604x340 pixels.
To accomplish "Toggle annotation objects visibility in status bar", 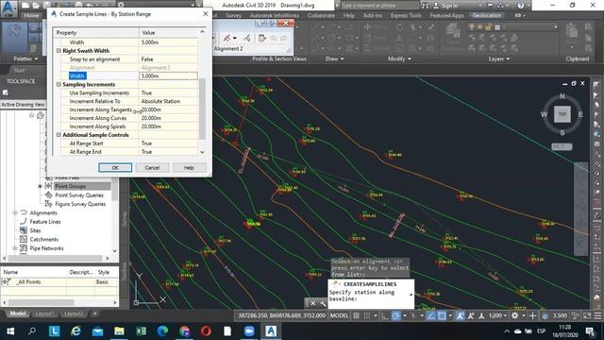I will coord(460,315).
